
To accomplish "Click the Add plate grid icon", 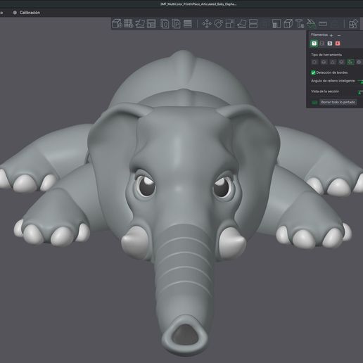I will [128, 24].
